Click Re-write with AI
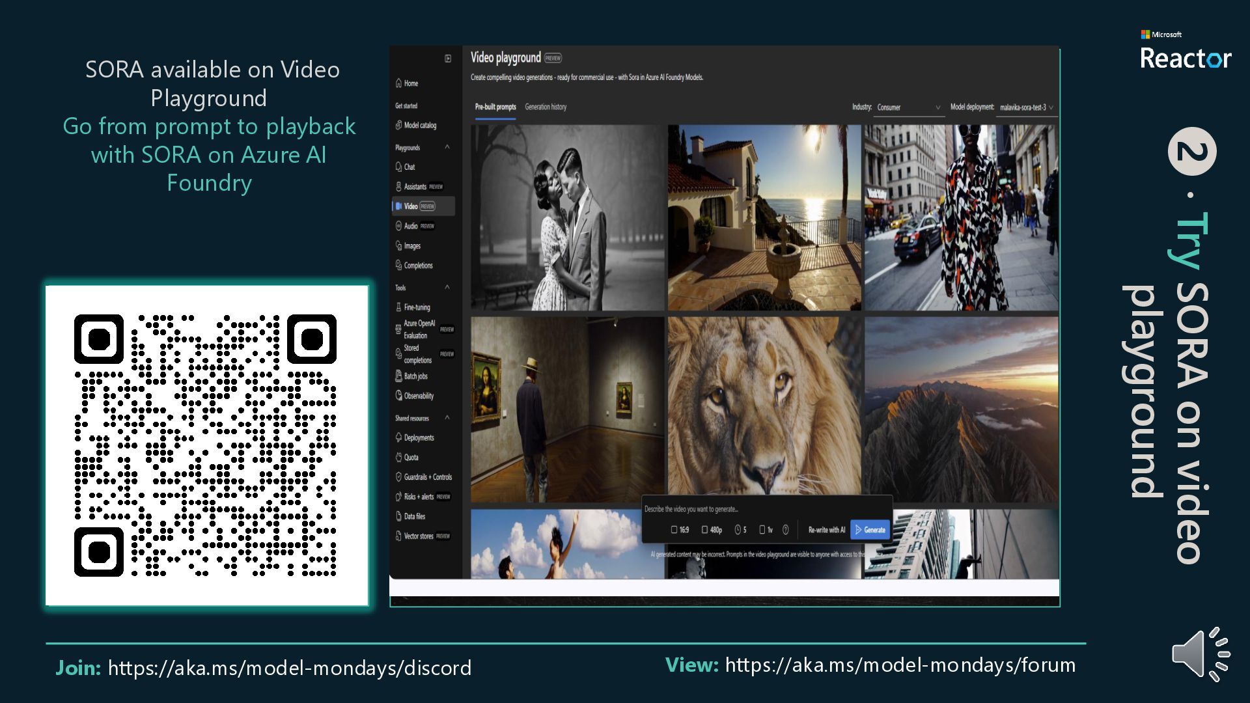This screenshot has height=703, width=1250. click(827, 530)
